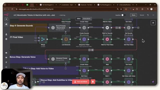
Task: Reload the page in browser
Action: 12,9
